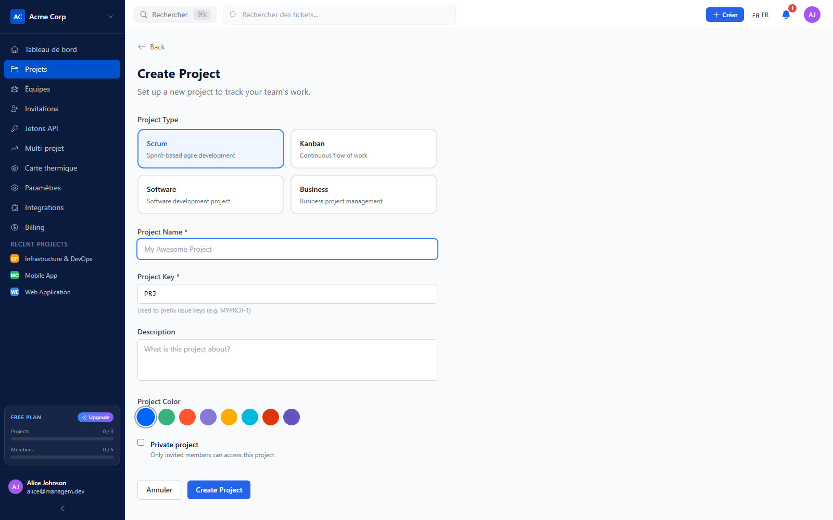Pick the green project color swatch

pos(167,417)
